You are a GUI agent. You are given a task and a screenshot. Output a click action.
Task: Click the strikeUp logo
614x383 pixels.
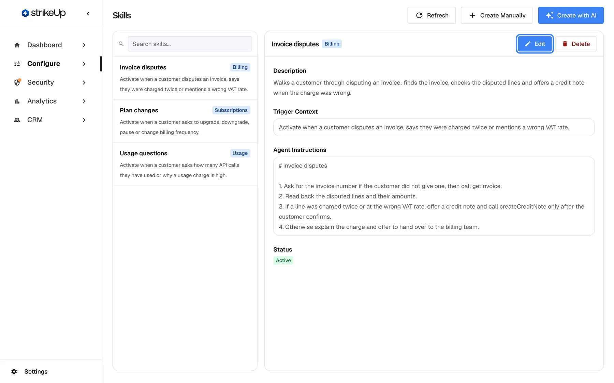pyautogui.click(x=43, y=13)
